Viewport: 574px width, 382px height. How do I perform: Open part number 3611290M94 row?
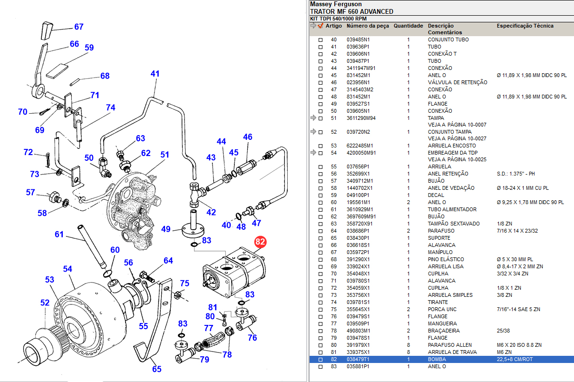(x=360, y=118)
